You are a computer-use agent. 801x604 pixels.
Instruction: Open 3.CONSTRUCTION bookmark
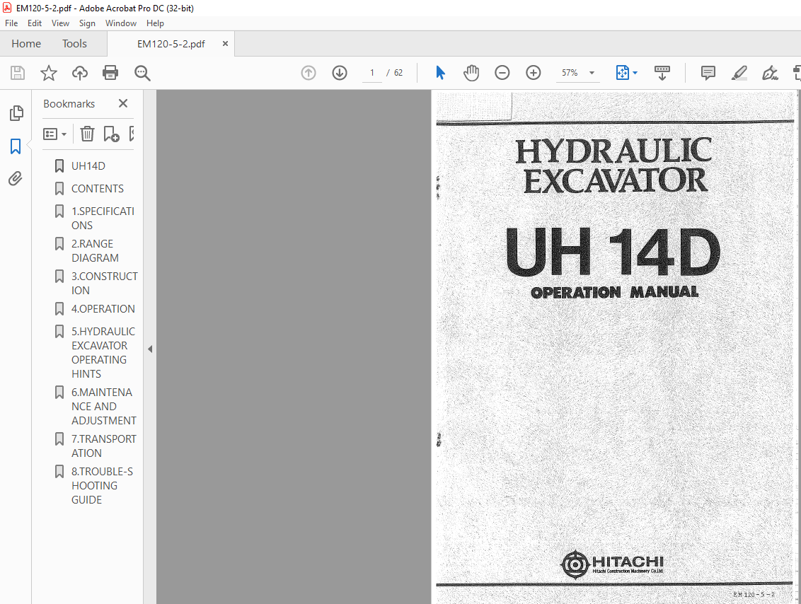(105, 284)
